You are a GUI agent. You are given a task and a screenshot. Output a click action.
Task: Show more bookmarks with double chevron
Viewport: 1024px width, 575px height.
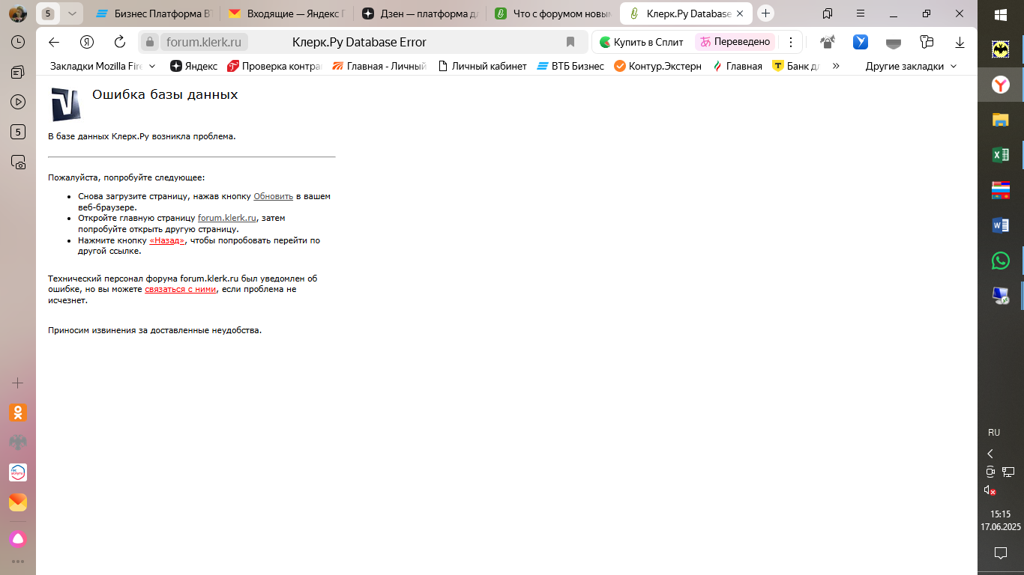[x=836, y=66]
